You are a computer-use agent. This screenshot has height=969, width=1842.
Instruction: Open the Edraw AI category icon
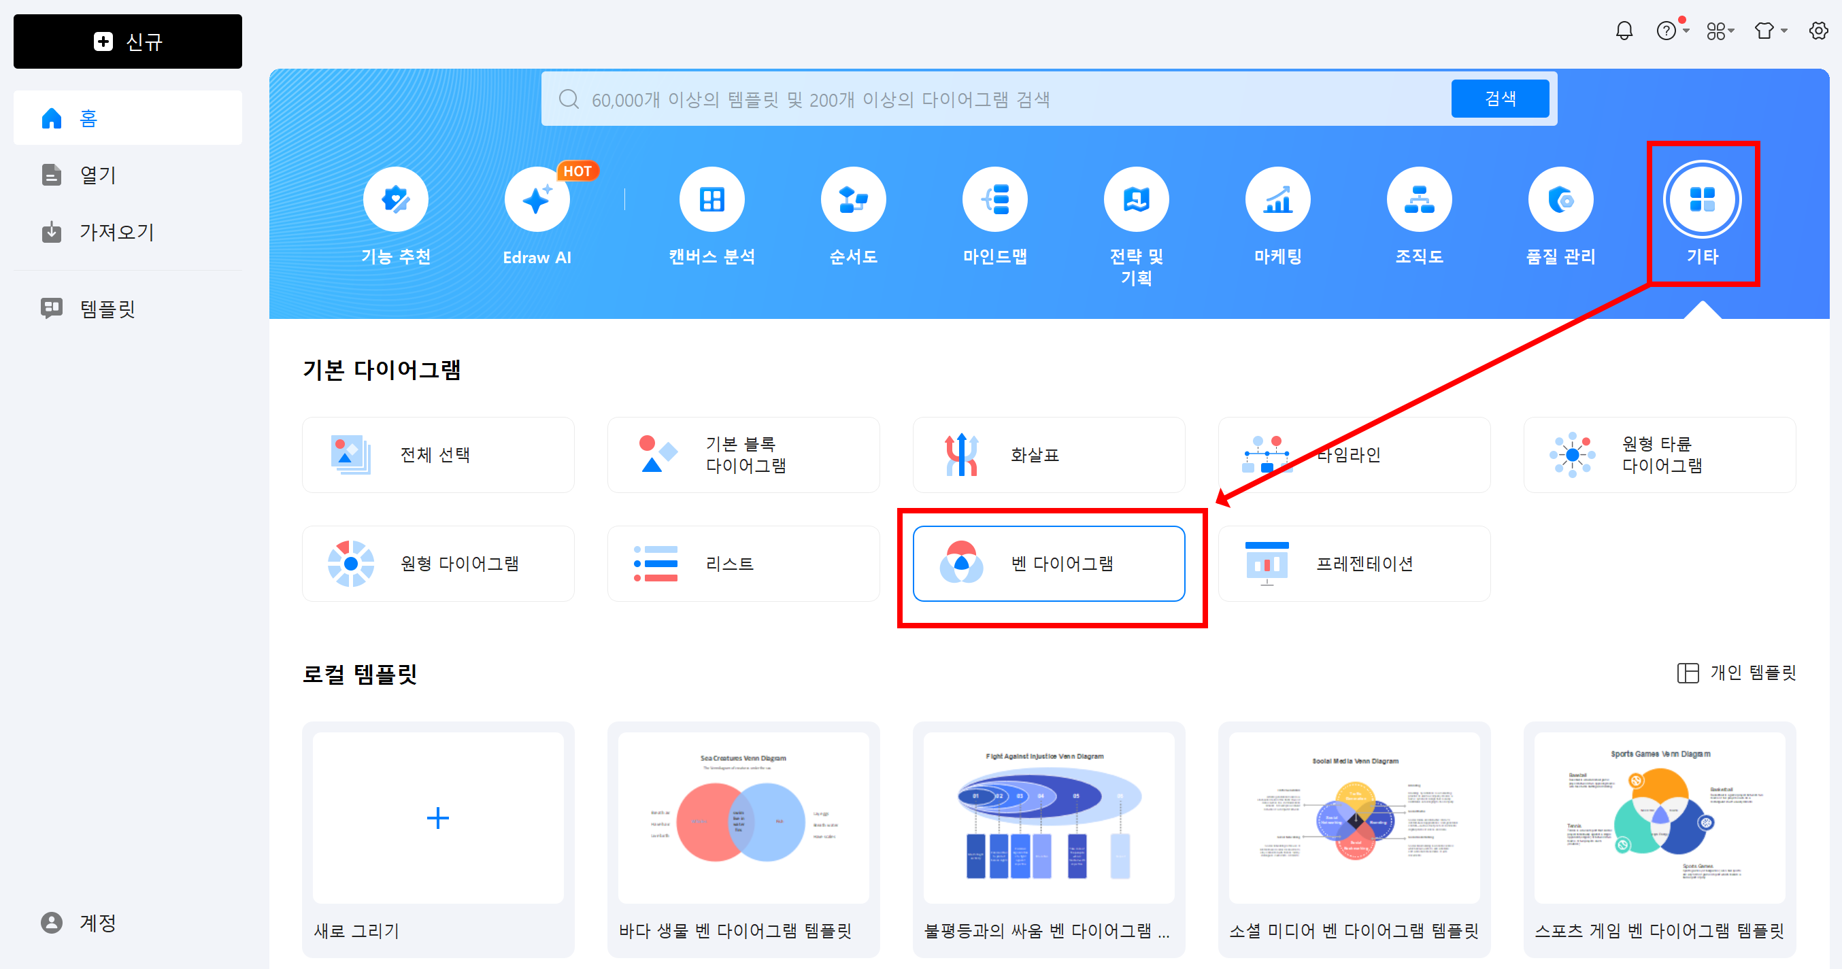click(536, 199)
